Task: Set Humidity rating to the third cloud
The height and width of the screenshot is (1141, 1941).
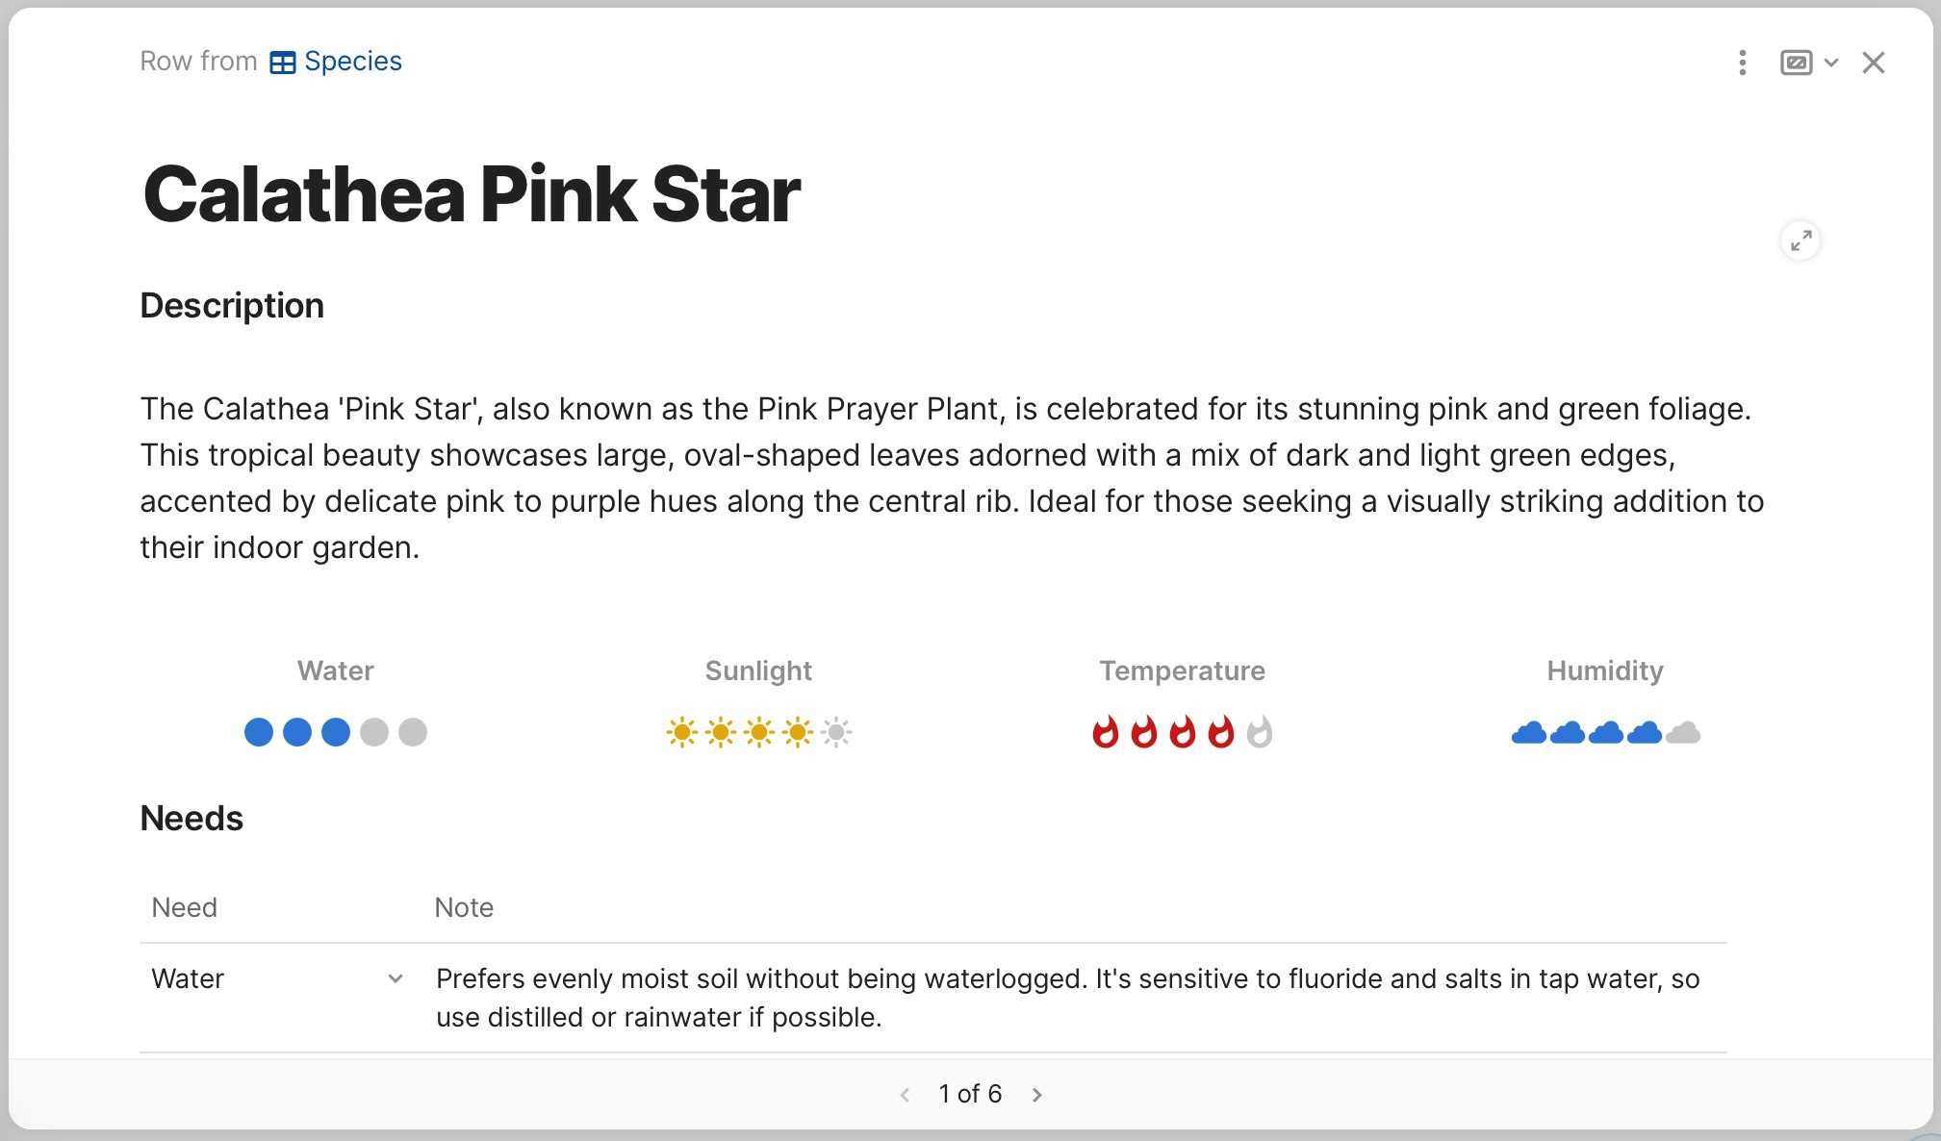Action: (x=1606, y=733)
